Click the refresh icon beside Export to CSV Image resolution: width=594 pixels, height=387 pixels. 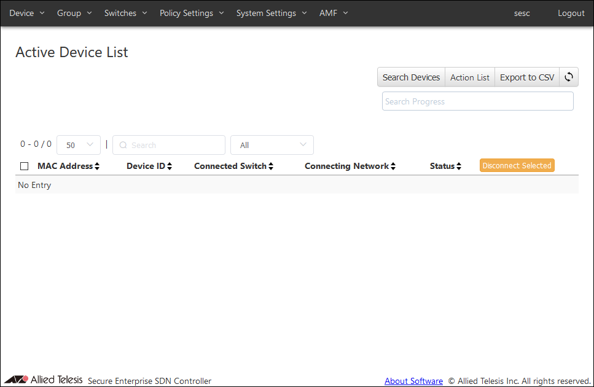click(x=569, y=77)
